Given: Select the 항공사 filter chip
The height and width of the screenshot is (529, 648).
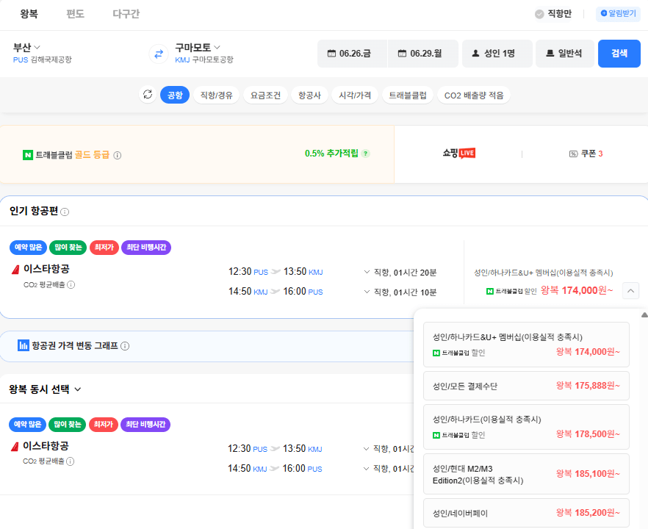Looking at the screenshot, I should (x=309, y=95).
